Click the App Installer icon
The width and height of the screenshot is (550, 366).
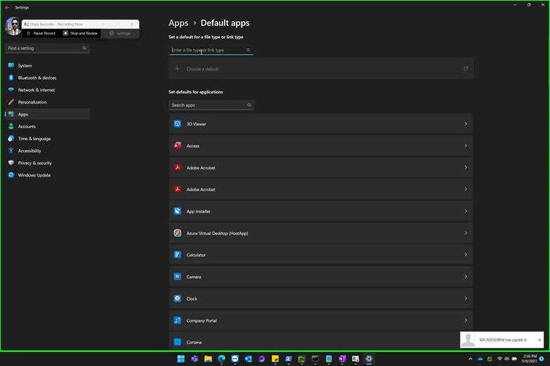pos(177,211)
